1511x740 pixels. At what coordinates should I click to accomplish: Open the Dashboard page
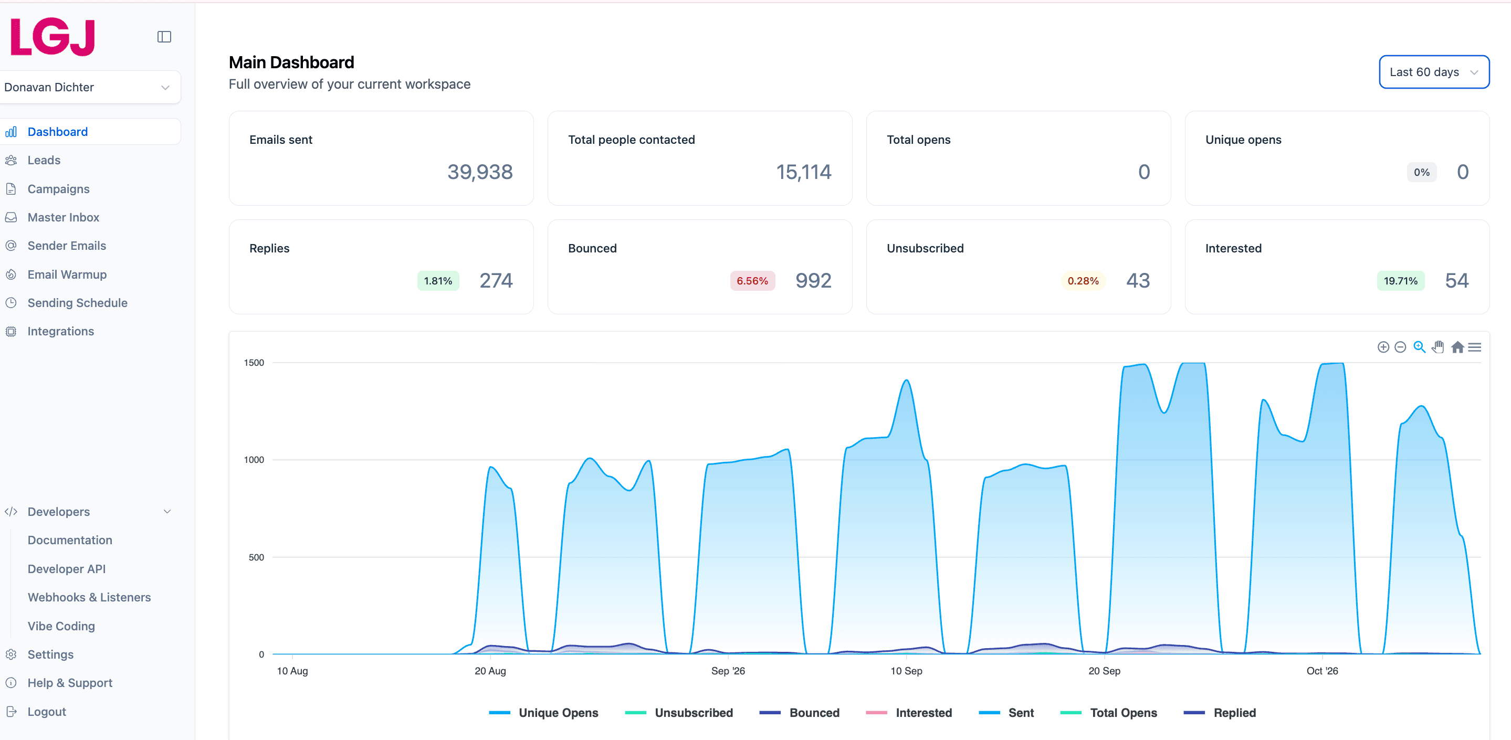coord(89,132)
